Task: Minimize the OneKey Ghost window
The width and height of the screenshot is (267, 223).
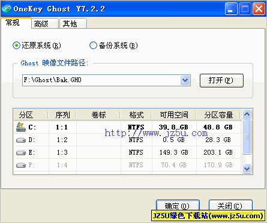Action: (231, 9)
